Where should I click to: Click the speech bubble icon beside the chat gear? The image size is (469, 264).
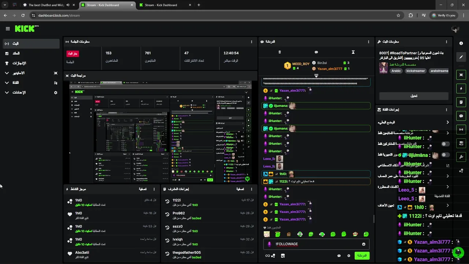(339, 256)
